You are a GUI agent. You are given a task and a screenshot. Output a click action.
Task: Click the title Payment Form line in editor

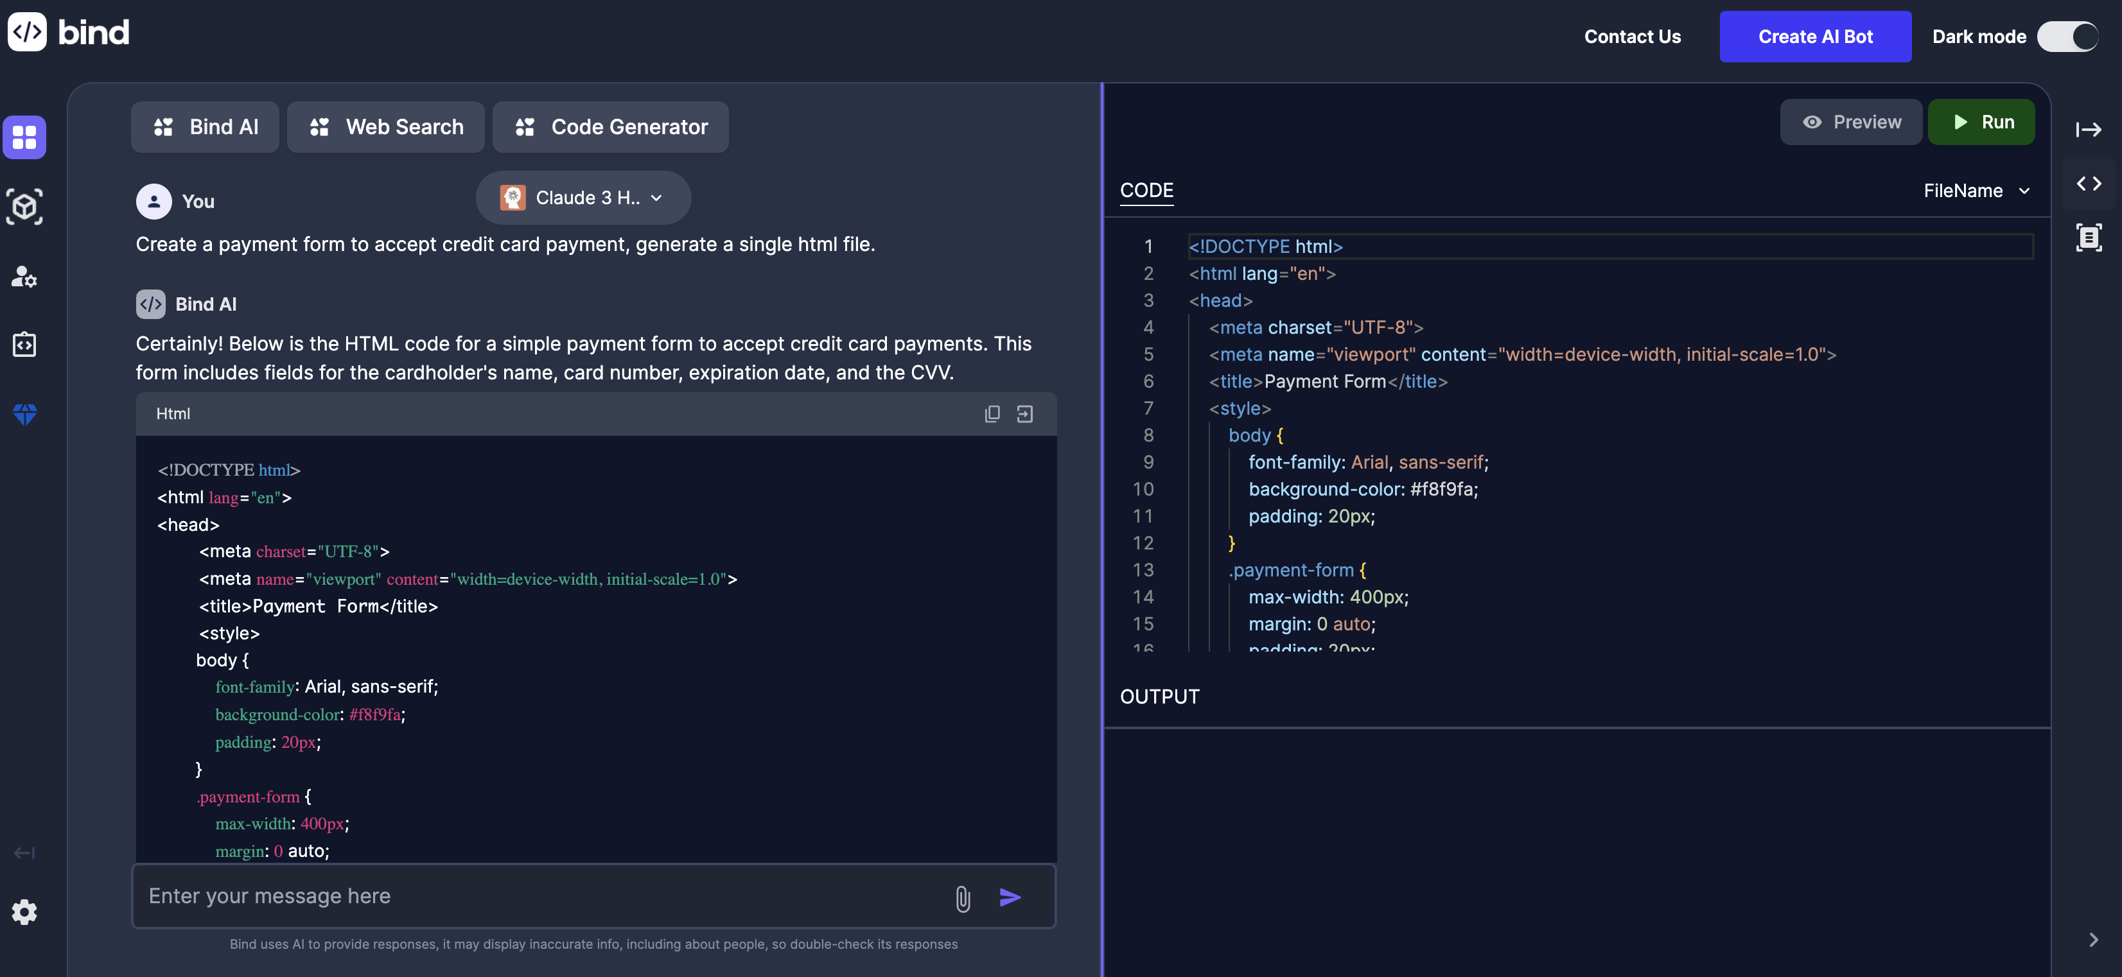(x=1328, y=381)
